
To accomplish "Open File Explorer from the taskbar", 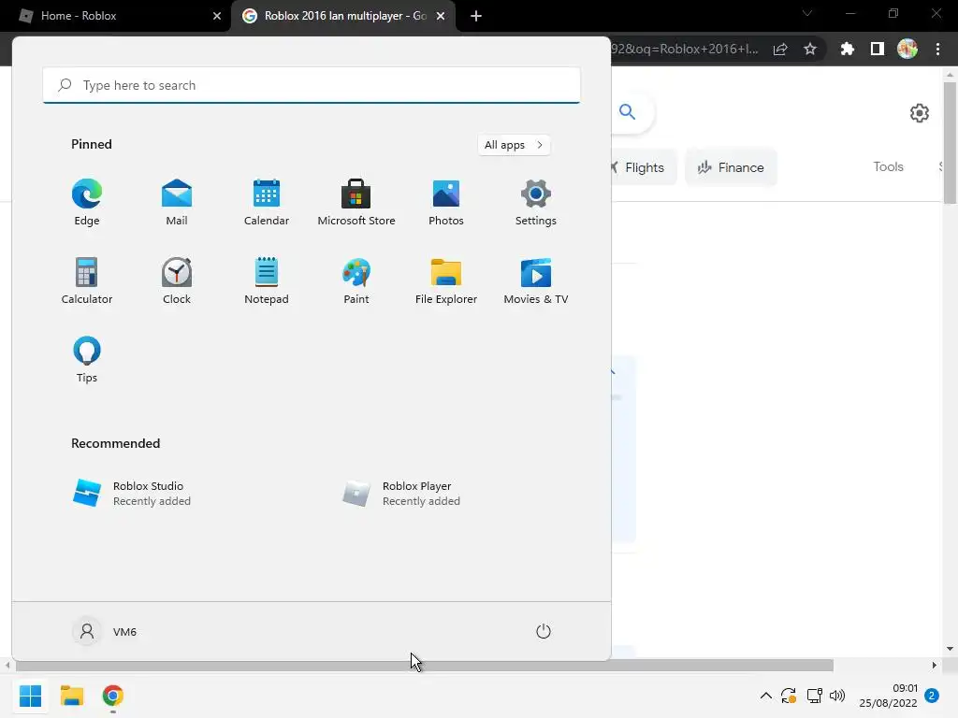I will pyautogui.click(x=71, y=696).
